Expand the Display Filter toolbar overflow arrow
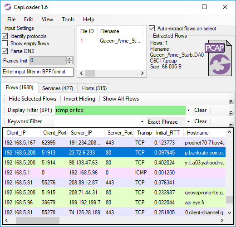 (x=231, y=113)
